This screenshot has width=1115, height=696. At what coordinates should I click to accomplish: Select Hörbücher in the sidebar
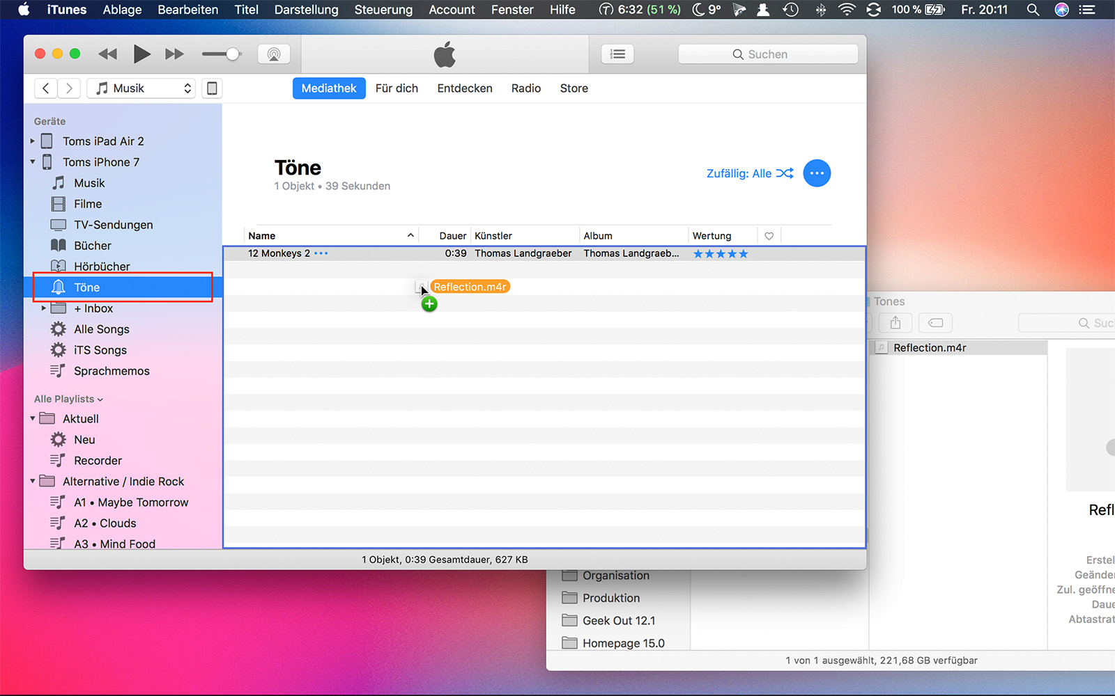pos(102,267)
